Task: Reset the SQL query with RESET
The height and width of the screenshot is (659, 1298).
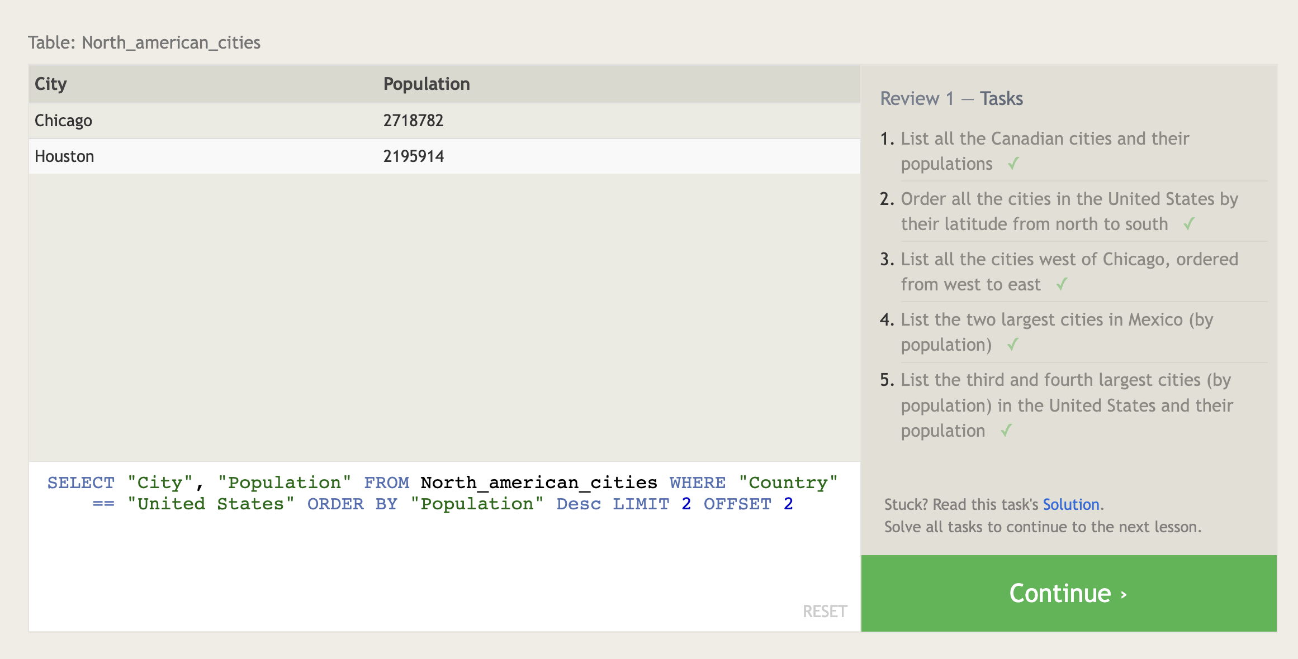Action: pyautogui.click(x=825, y=612)
